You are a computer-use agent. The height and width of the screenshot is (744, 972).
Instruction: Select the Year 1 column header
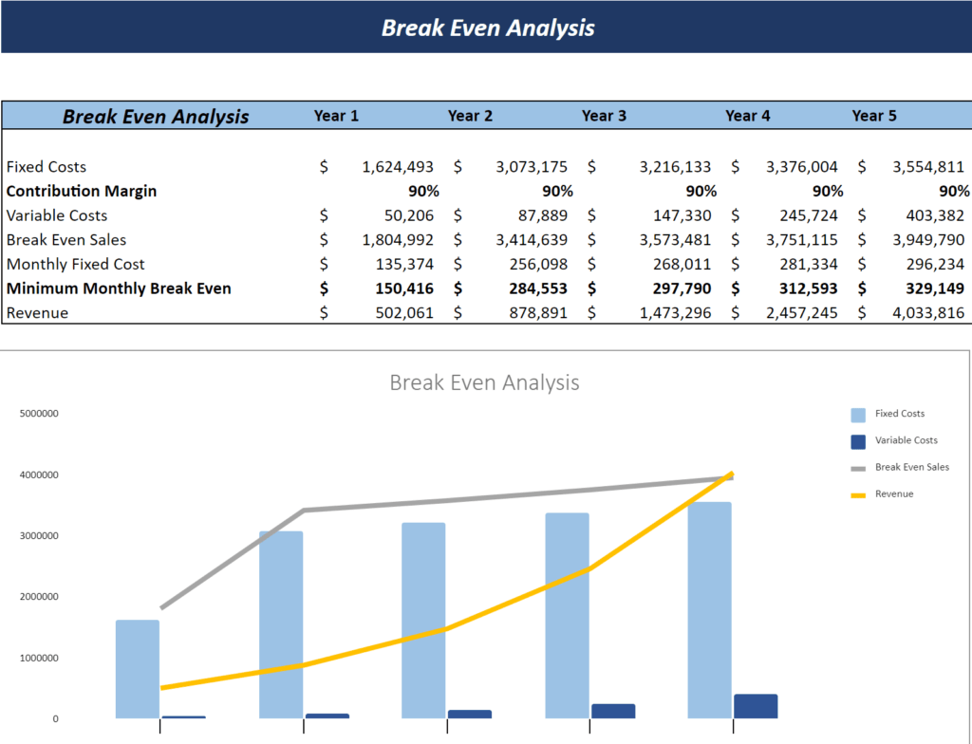337,115
